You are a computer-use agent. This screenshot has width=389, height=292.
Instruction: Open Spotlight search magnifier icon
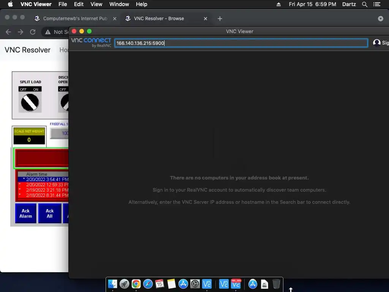click(x=364, y=4)
